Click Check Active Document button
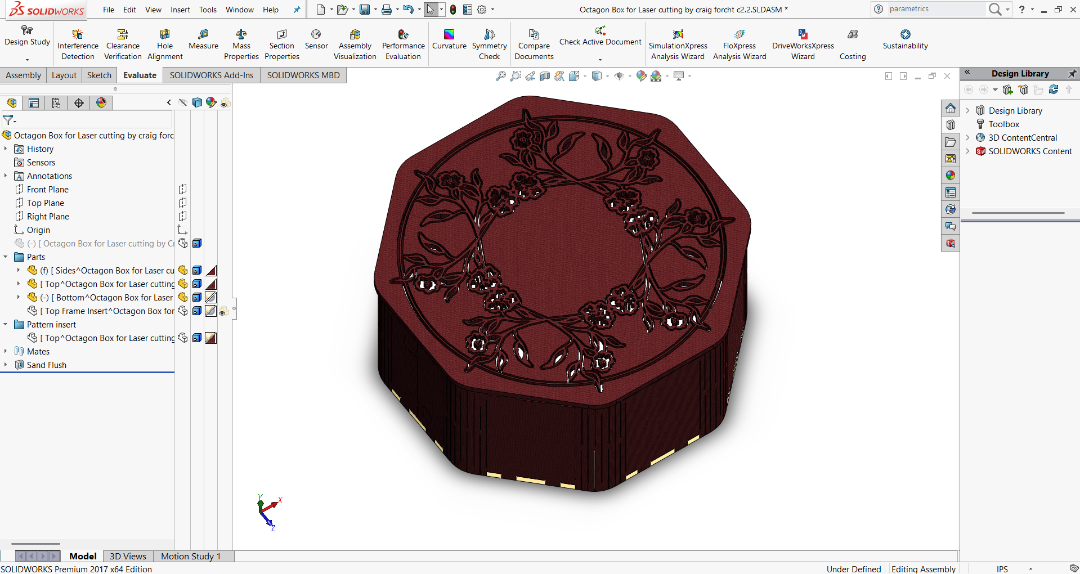1080x574 pixels. pos(600,36)
